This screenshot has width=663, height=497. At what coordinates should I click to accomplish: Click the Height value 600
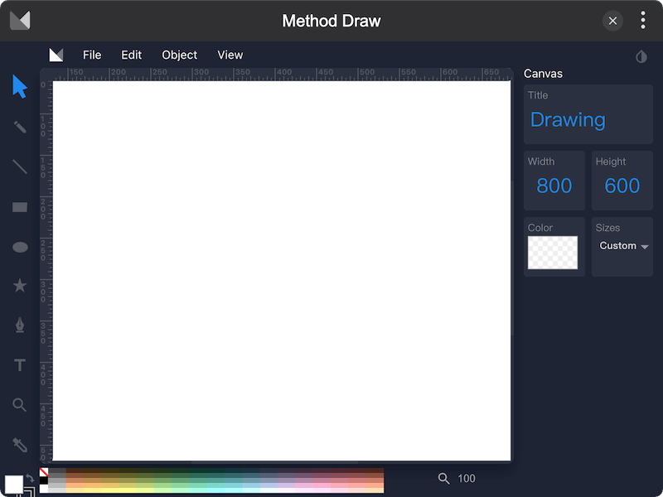point(622,186)
